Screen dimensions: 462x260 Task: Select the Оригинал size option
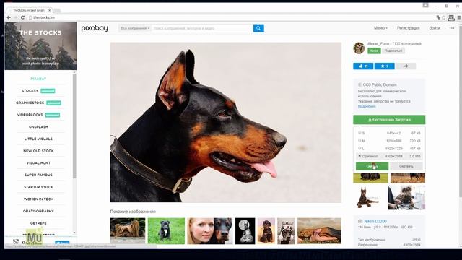[x=389, y=156]
